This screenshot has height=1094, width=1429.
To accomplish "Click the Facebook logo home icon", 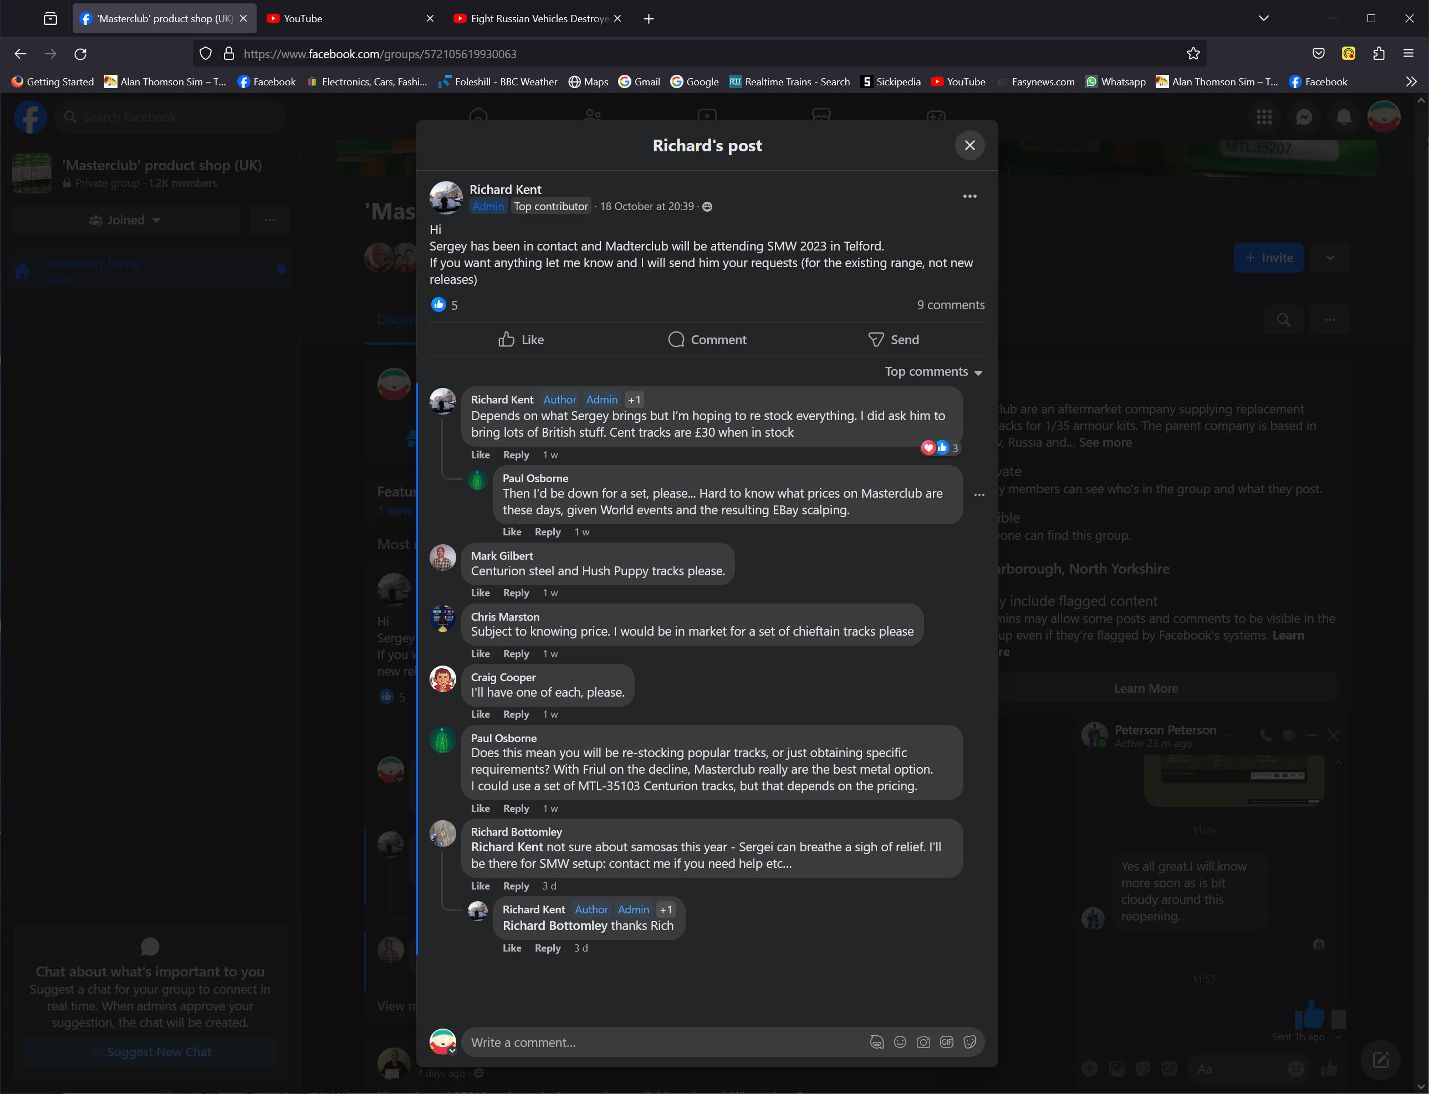I will [x=30, y=117].
